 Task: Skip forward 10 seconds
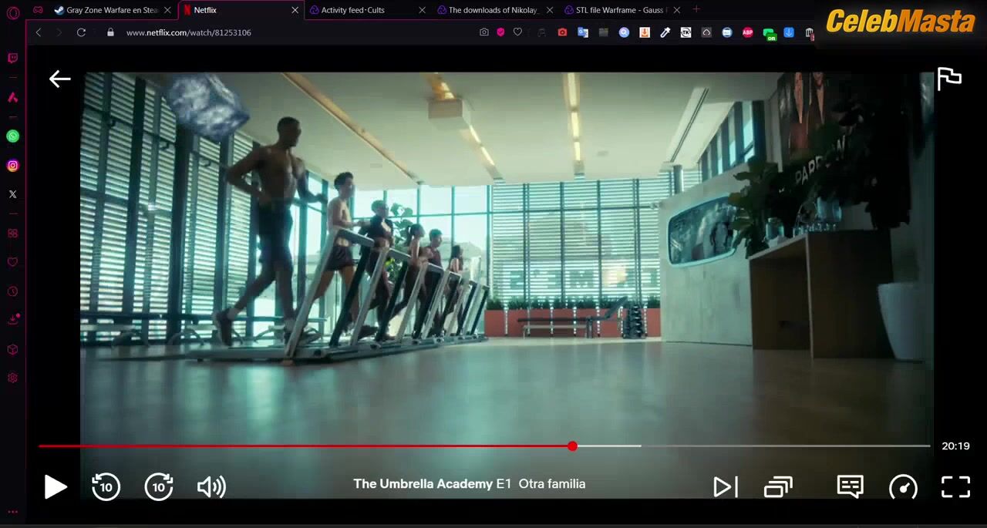coord(159,486)
